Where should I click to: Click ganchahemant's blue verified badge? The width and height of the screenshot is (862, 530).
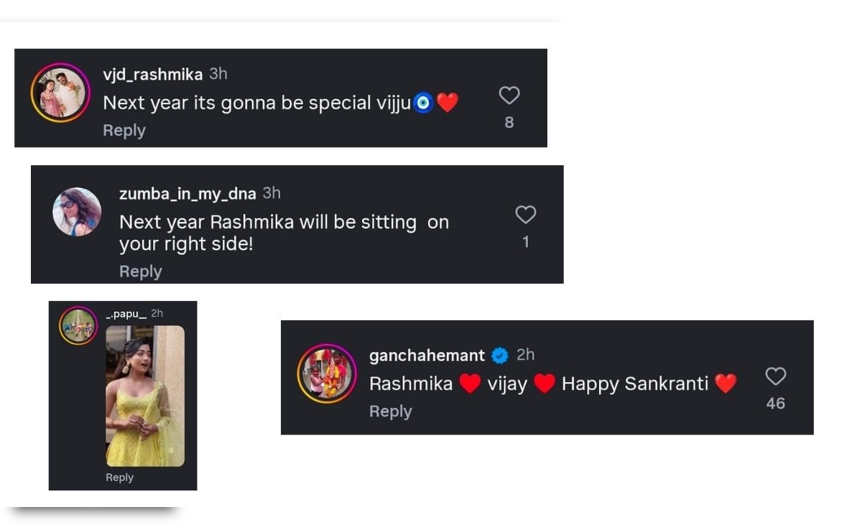(x=500, y=355)
